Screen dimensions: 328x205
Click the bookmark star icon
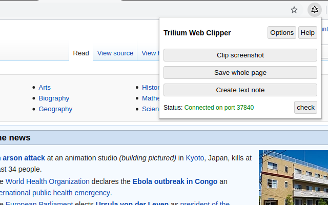[294, 10]
